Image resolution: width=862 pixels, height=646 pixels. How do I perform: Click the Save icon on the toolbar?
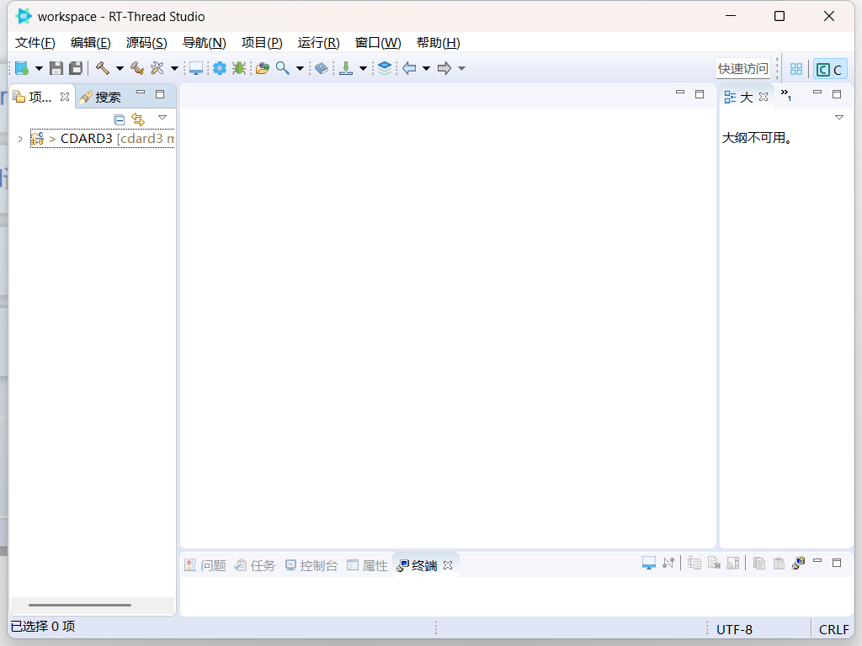56,68
